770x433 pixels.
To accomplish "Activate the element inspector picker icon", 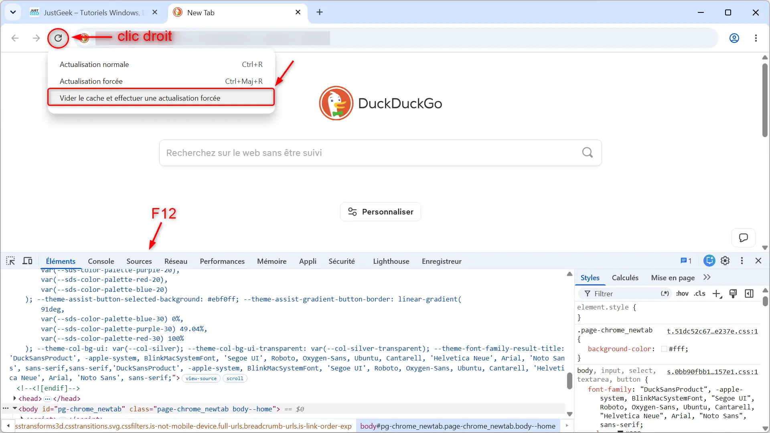I will pyautogui.click(x=10, y=261).
